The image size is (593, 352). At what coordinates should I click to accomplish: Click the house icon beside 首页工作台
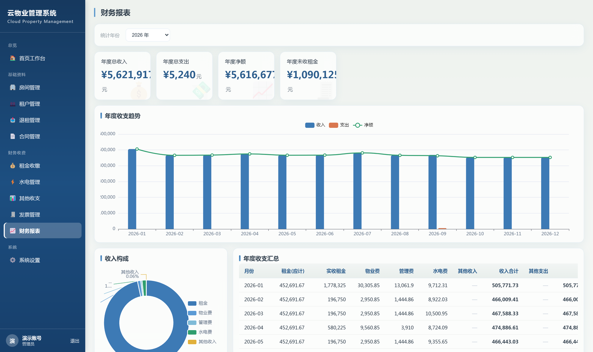pyautogui.click(x=13, y=58)
